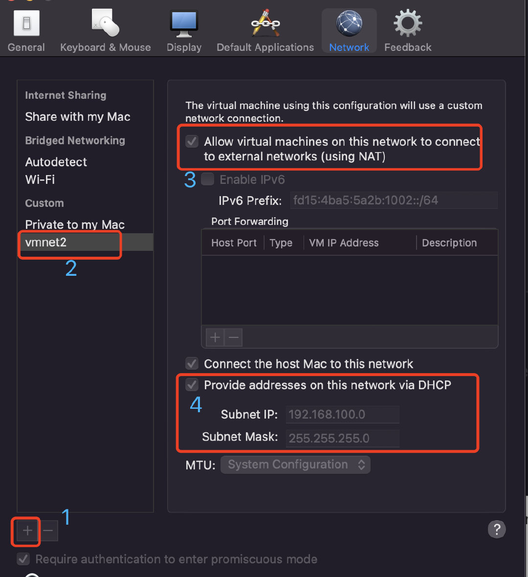Image resolution: width=528 pixels, height=577 pixels.
Task: Click the Host Port column header
Action: click(234, 243)
